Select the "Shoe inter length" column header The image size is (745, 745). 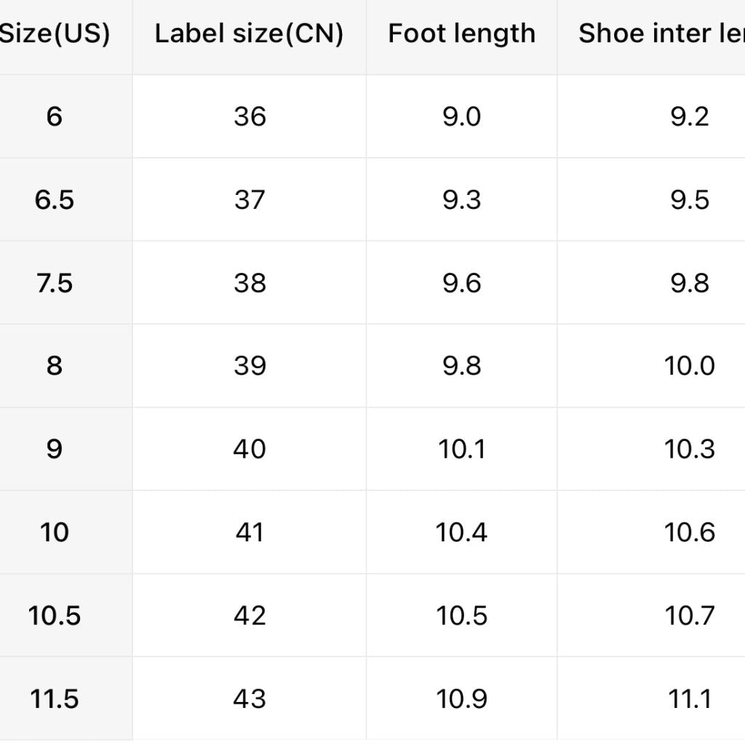(661, 33)
